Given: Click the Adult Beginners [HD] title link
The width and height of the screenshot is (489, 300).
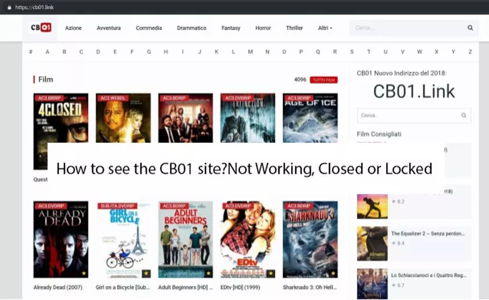Looking at the screenshot, I should [185, 287].
